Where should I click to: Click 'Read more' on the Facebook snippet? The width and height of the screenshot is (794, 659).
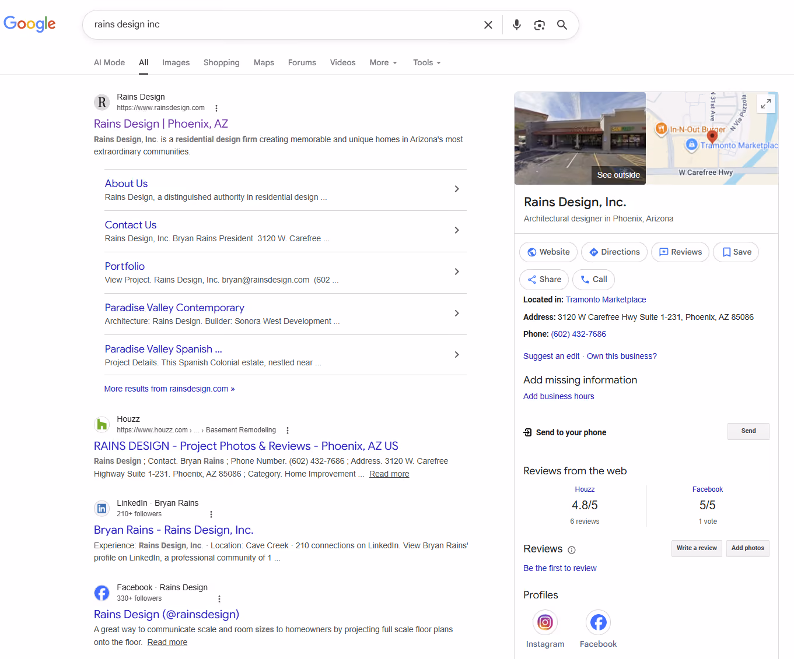[167, 642]
